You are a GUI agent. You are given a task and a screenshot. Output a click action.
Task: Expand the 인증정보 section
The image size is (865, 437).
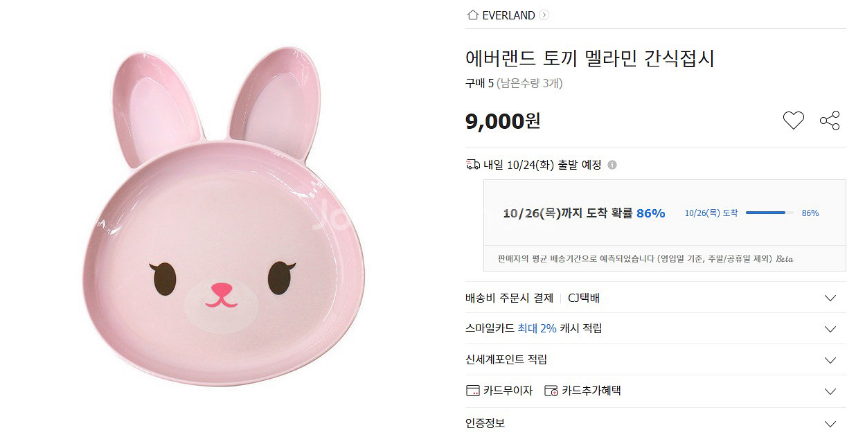(x=830, y=423)
